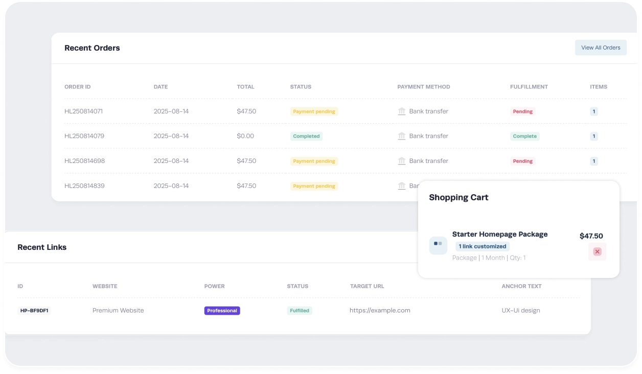
Task: Sort by the STATUS column header
Action: [301, 87]
